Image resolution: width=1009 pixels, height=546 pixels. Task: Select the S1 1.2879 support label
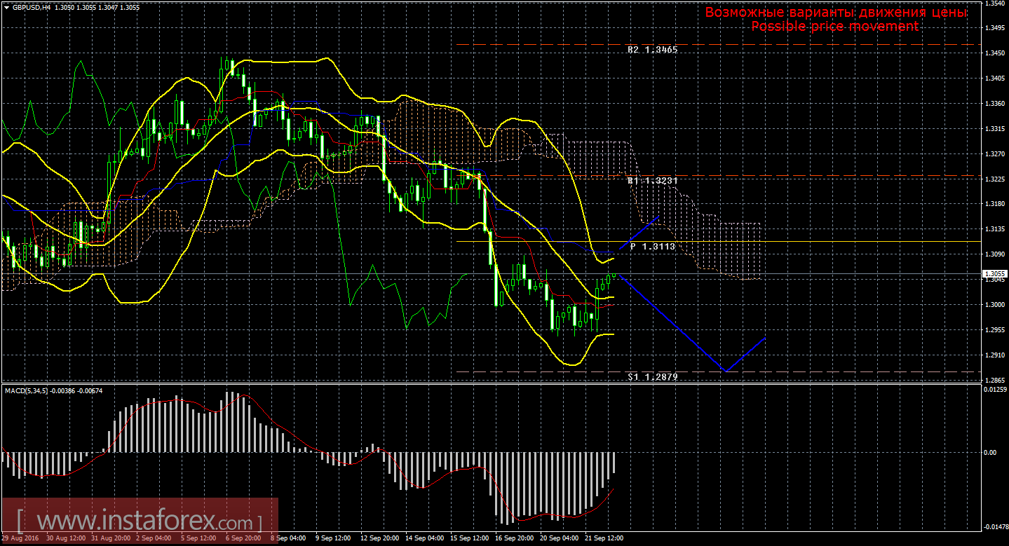652,377
